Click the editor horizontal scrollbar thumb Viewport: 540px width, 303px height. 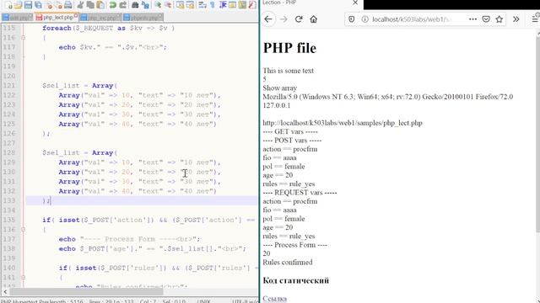pyautogui.click(x=86, y=292)
